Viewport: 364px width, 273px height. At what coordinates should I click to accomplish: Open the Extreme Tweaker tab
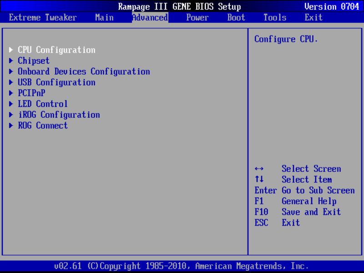43,18
